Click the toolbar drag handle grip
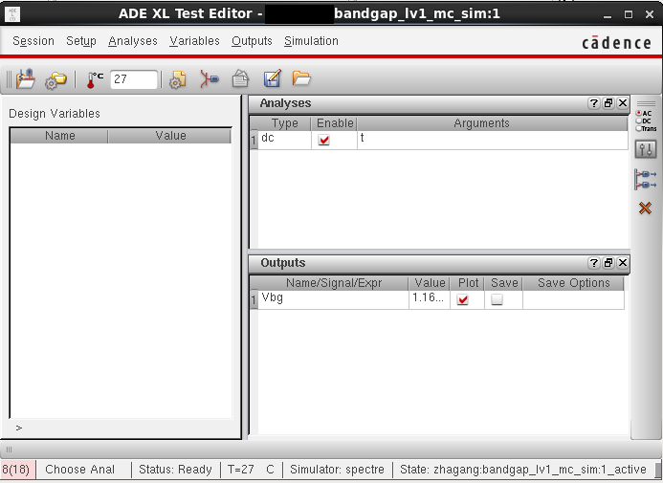Screen dimensions: 663x483 (9, 79)
